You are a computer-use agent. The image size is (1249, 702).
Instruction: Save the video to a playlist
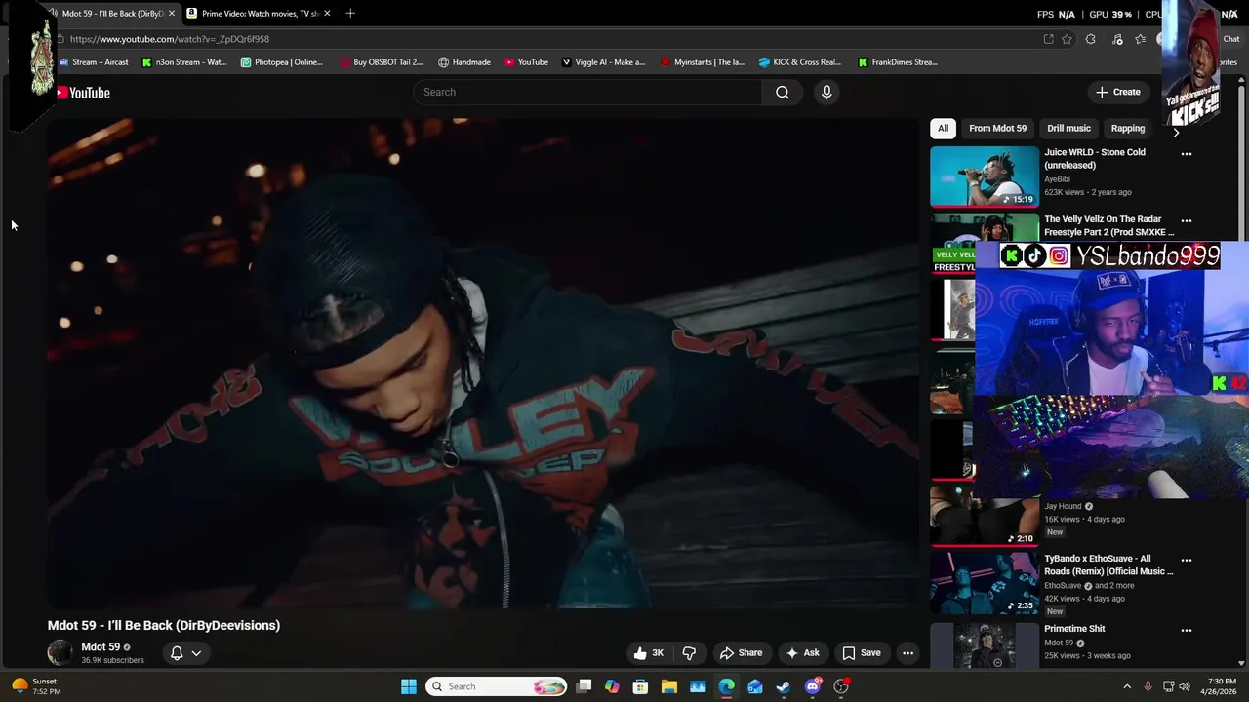pos(862,653)
